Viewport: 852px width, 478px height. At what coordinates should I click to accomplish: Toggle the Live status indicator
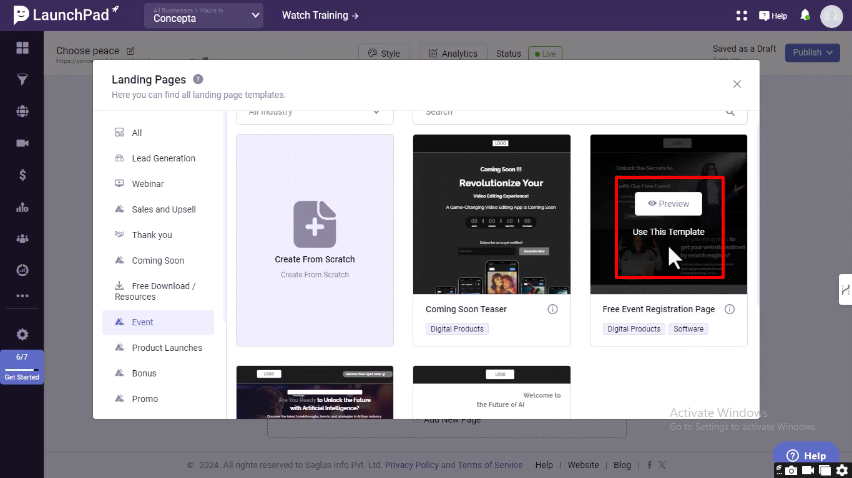click(x=545, y=54)
